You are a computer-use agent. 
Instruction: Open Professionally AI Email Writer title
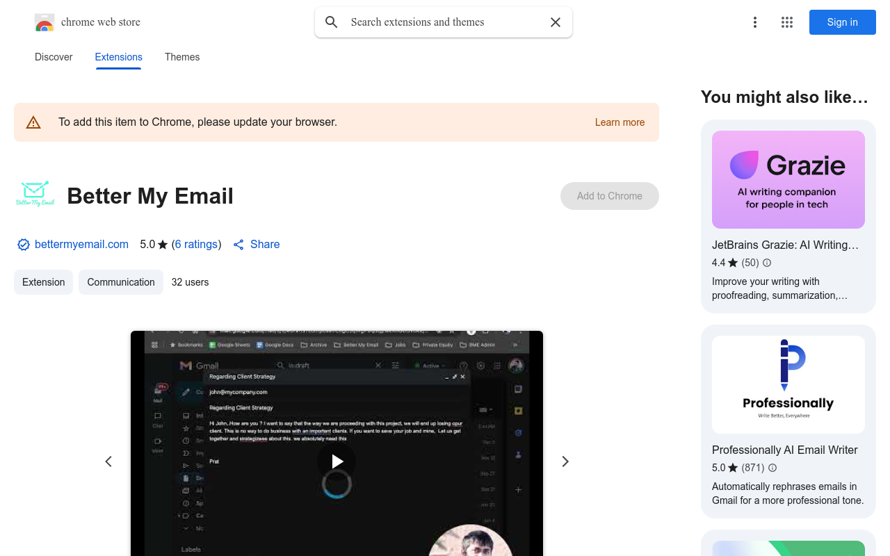click(x=785, y=450)
